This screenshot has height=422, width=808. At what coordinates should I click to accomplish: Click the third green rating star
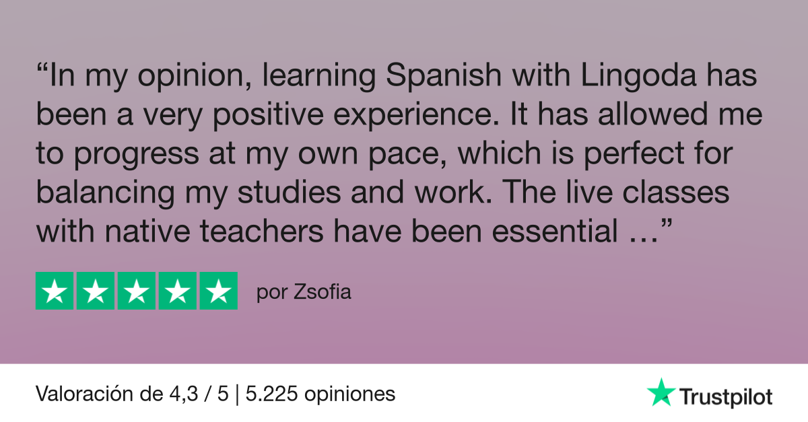pos(137,291)
